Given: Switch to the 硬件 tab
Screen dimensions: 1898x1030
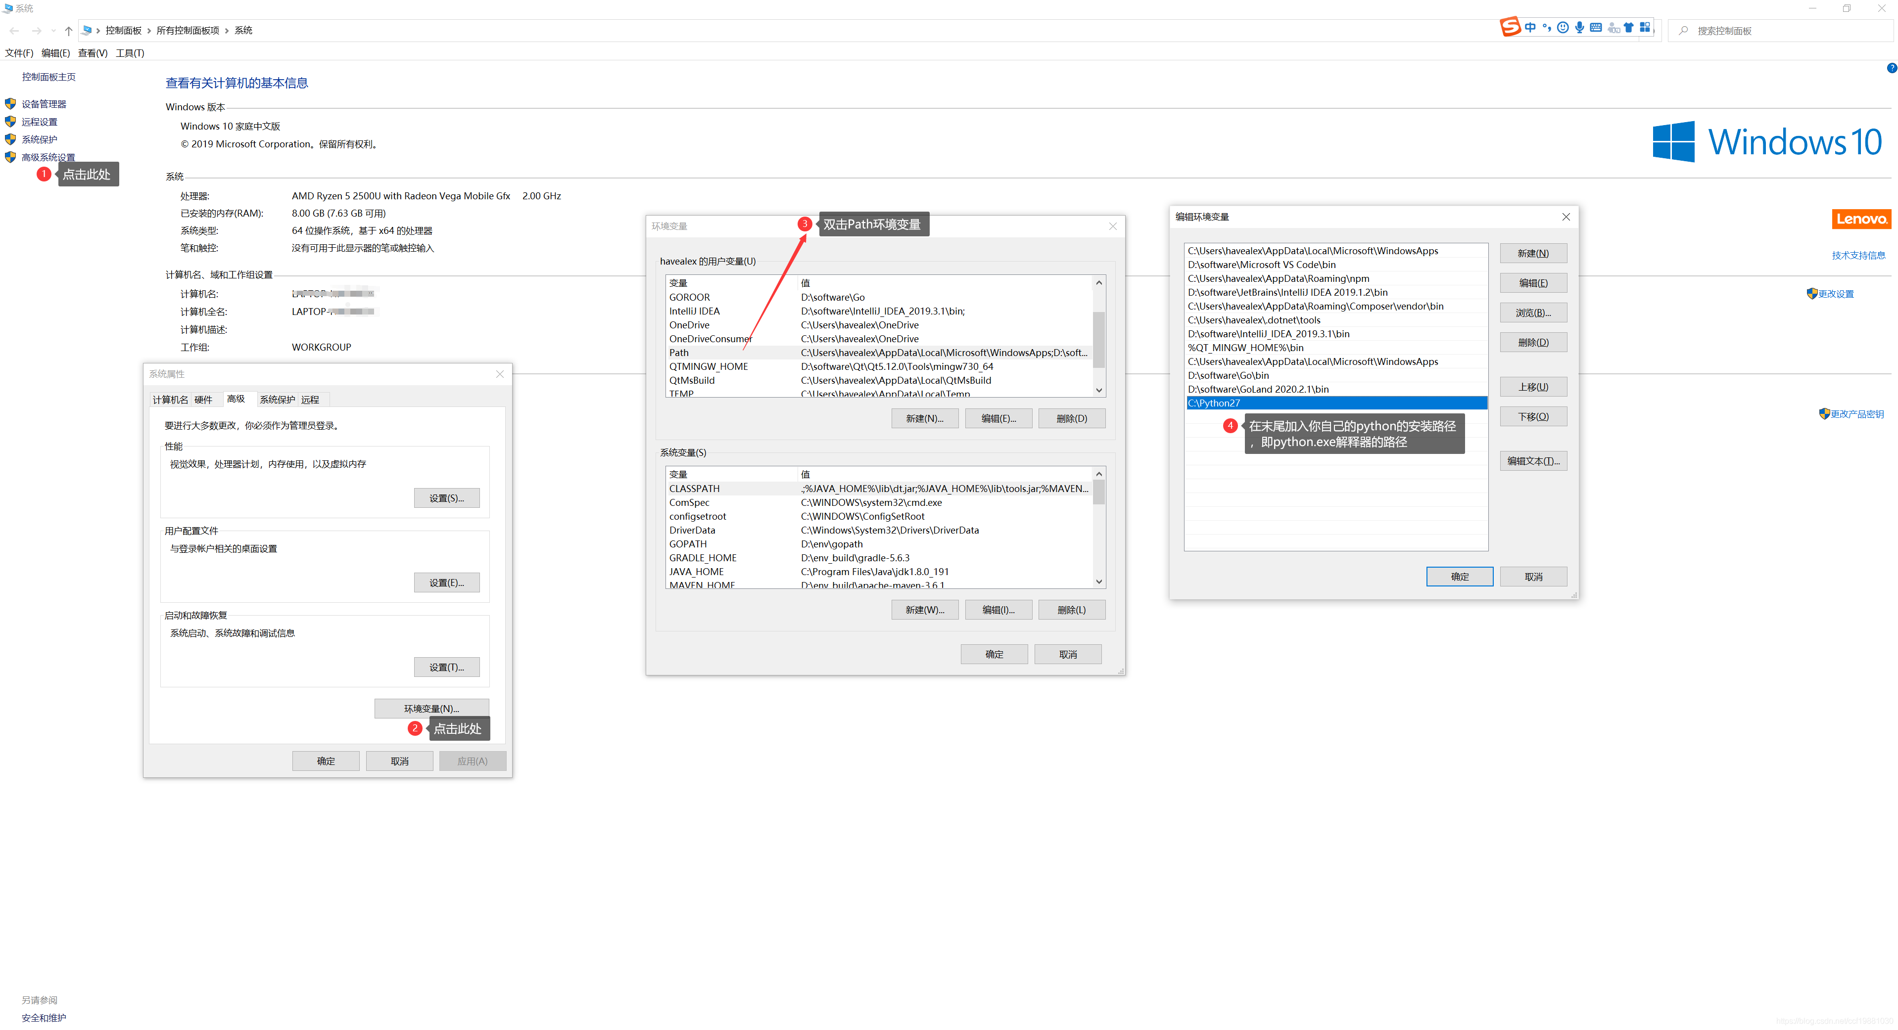Looking at the screenshot, I should click(x=203, y=400).
